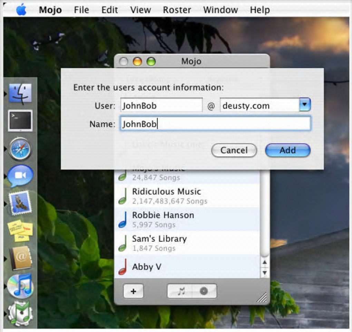Click the 2,147,483,647 Songs count
This screenshot has width=352, height=332.
click(x=170, y=201)
